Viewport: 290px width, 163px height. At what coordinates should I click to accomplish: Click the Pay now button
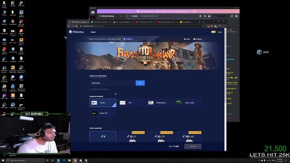(x=193, y=146)
